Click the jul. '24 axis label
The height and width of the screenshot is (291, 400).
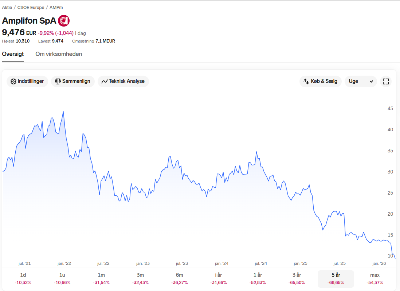click(x=261, y=263)
